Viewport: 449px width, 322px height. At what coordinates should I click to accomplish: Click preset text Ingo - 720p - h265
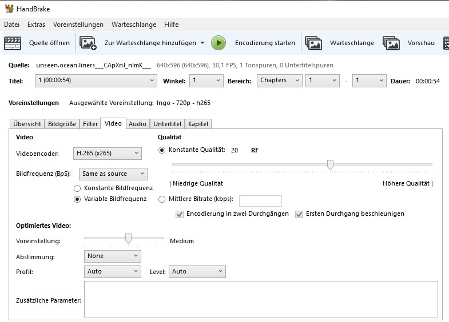[184, 103]
